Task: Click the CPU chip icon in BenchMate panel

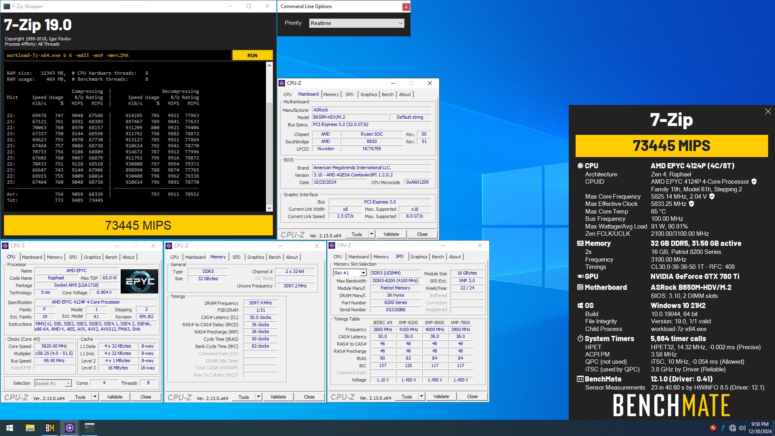Action: tap(580, 166)
